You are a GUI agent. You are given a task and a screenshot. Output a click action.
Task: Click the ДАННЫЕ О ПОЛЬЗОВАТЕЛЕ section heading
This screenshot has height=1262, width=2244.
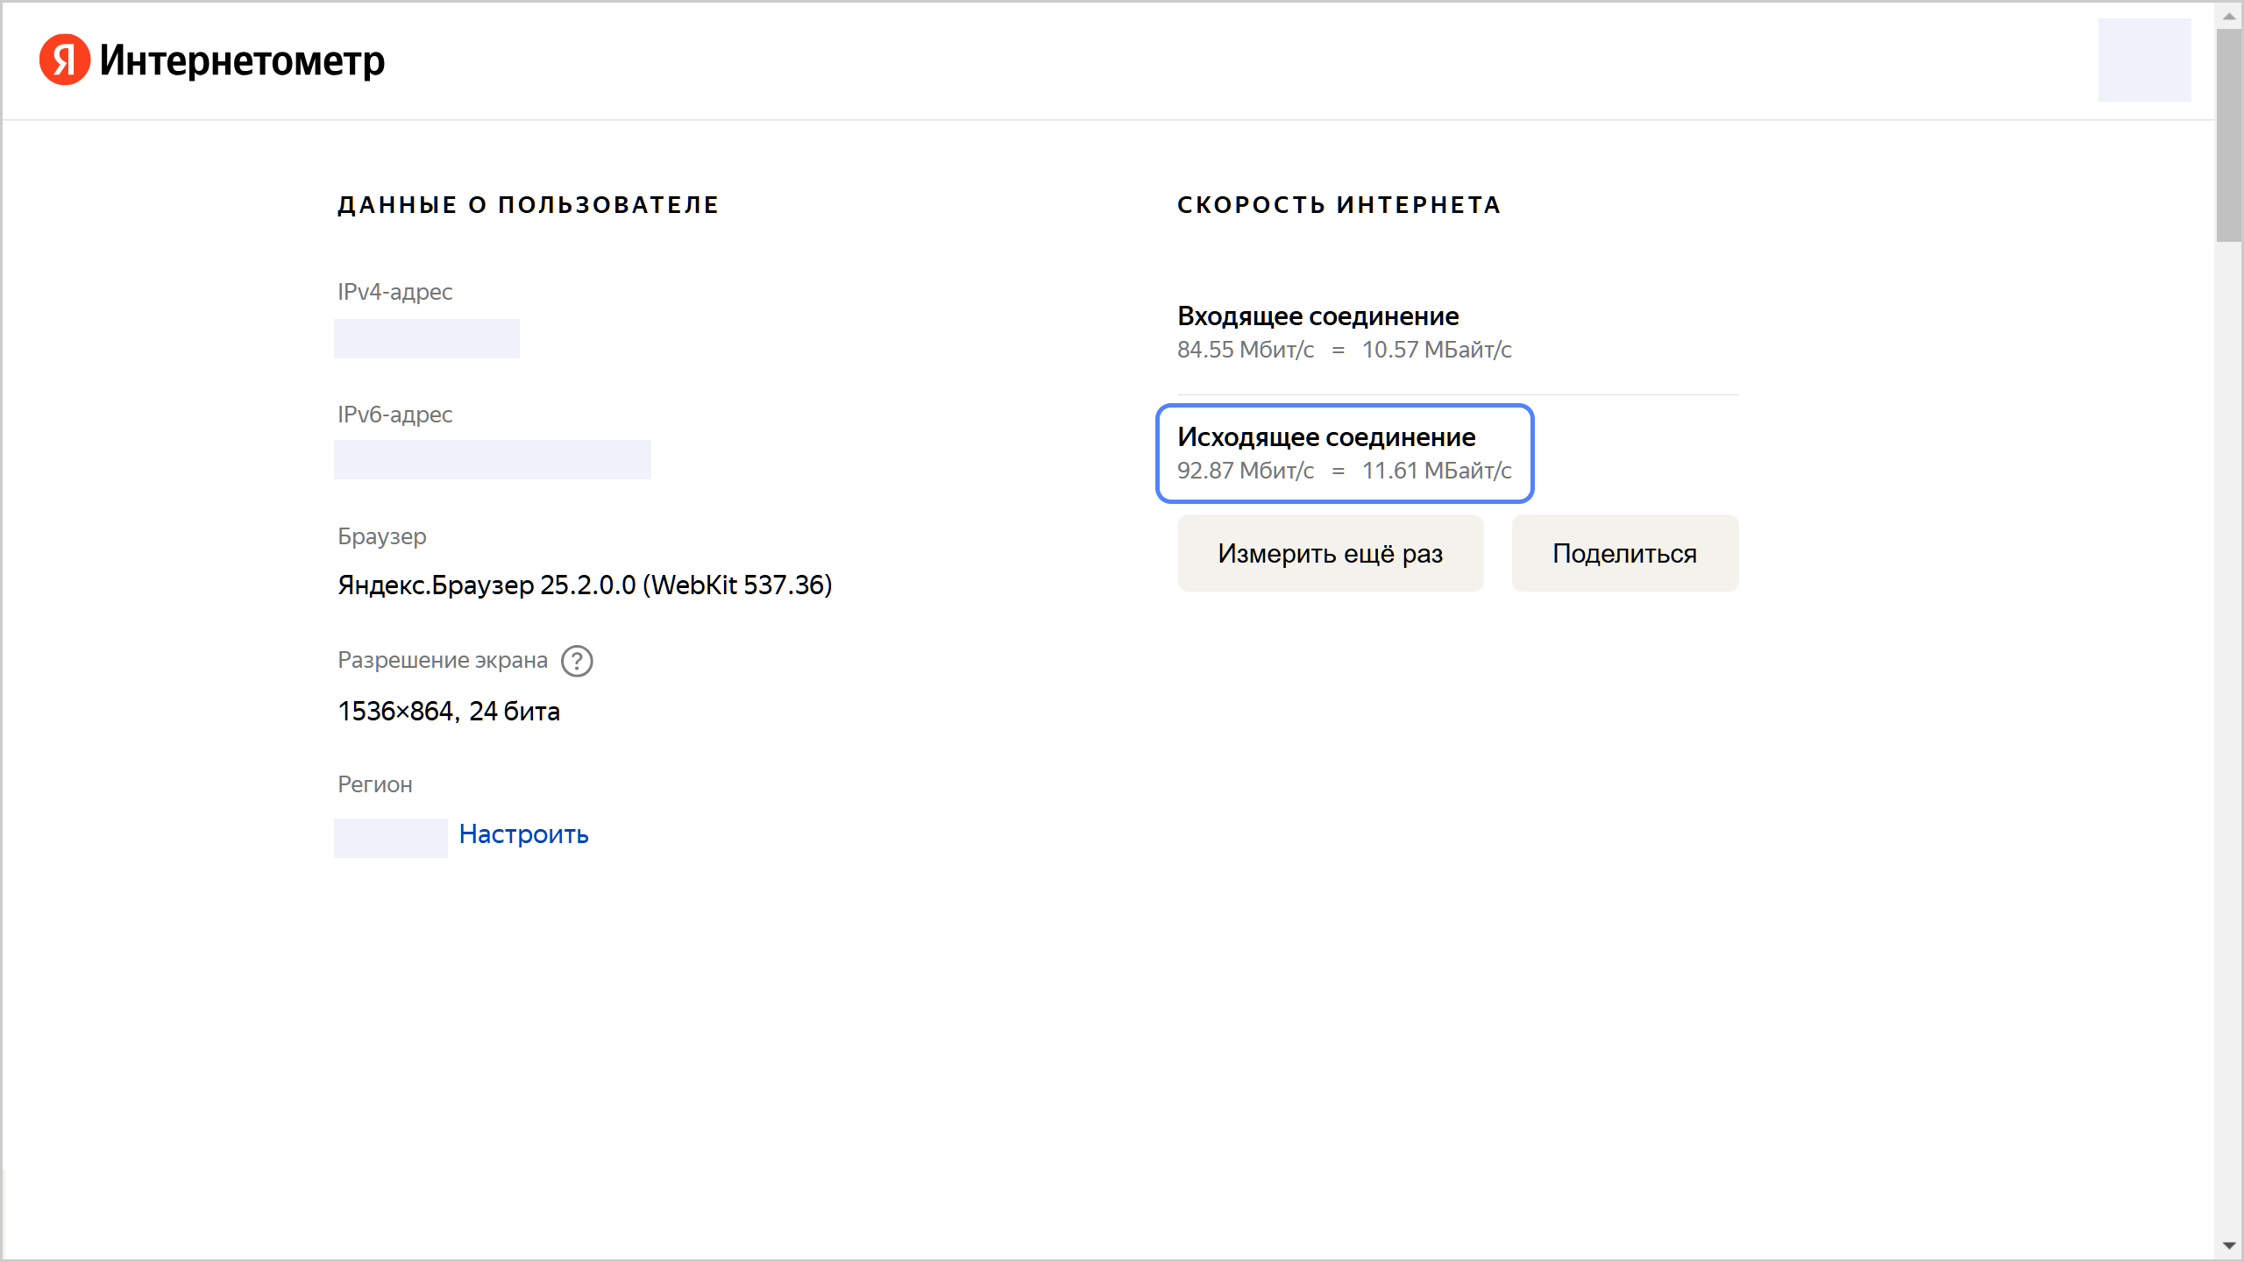click(528, 204)
